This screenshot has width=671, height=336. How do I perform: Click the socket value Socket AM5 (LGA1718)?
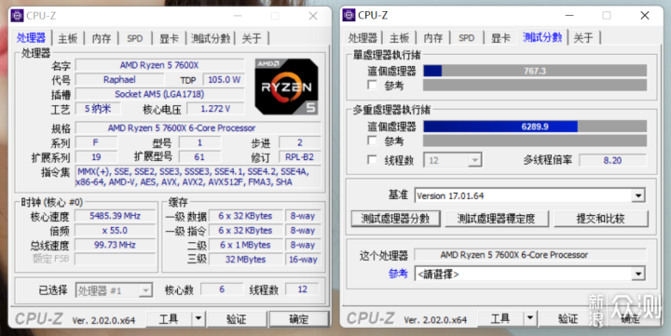(x=159, y=94)
